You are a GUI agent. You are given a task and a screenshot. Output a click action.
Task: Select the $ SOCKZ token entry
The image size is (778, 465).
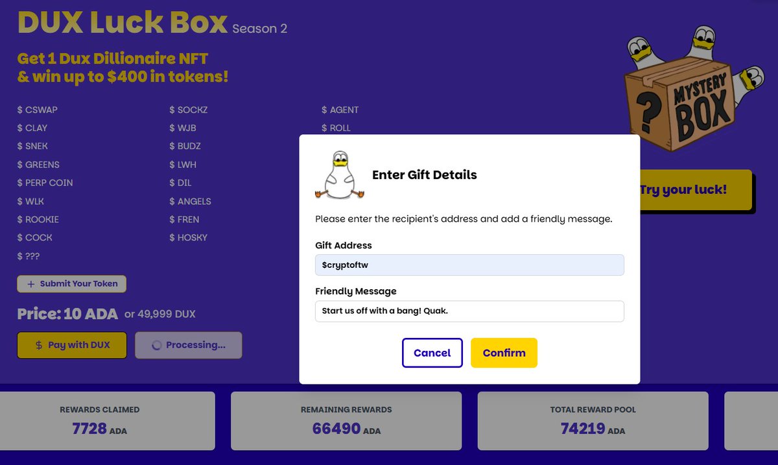(x=189, y=110)
